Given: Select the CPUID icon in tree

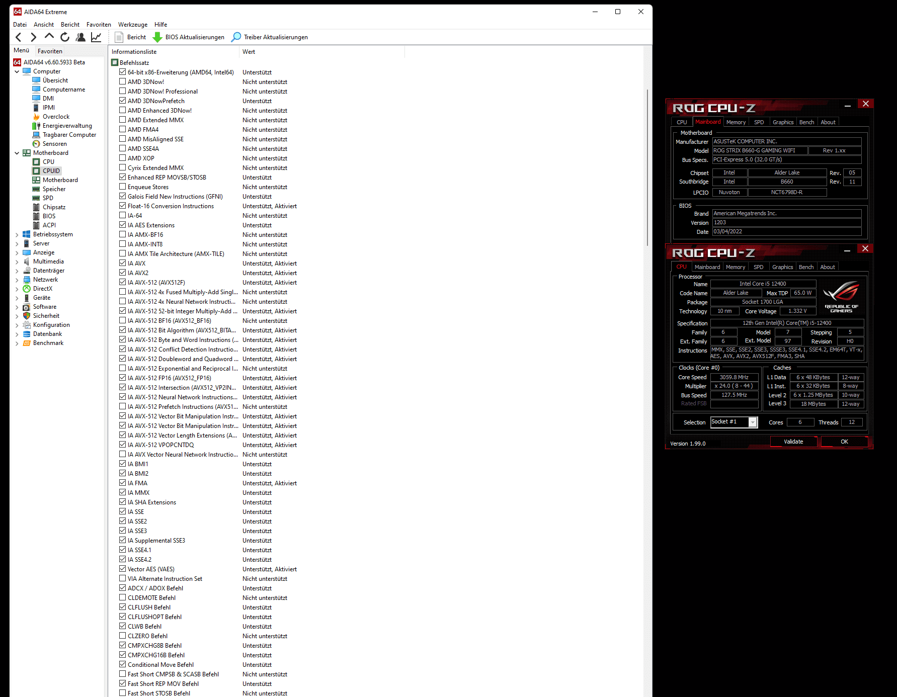Looking at the screenshot, I should point(36,171).
